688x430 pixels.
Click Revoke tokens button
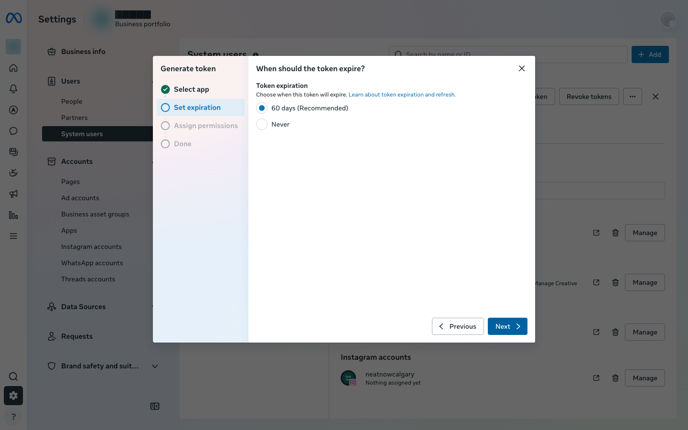pyautogui.click(x=589, y=97)
